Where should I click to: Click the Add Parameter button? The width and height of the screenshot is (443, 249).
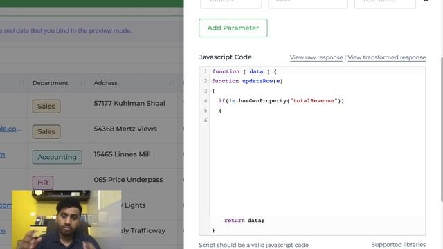[233, 28]
